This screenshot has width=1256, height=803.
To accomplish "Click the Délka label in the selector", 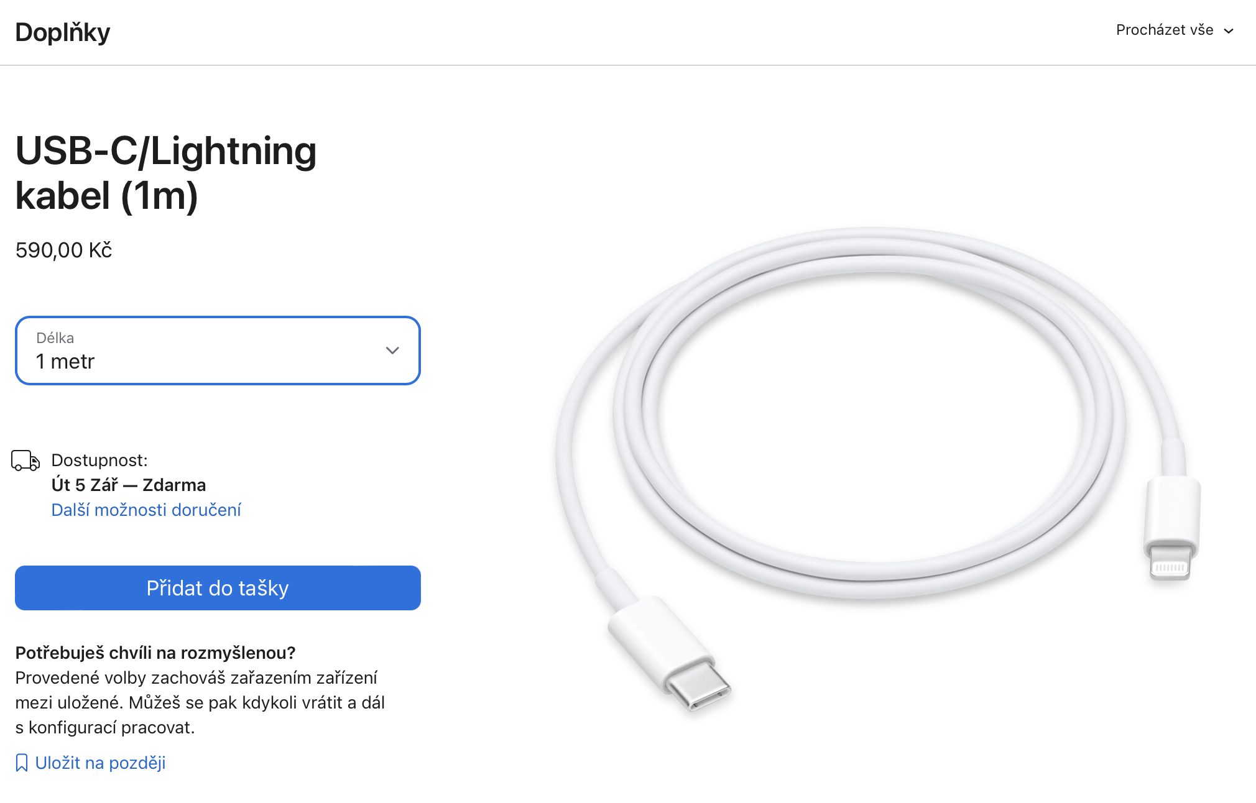I will [x=55, y=338].
